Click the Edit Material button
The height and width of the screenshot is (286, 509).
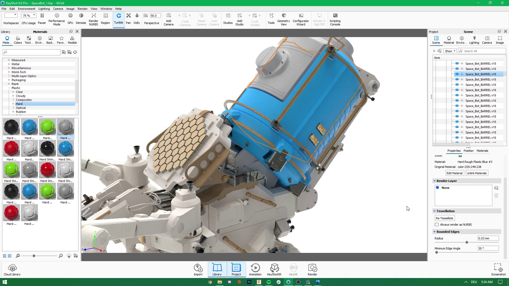coord(454,173)
